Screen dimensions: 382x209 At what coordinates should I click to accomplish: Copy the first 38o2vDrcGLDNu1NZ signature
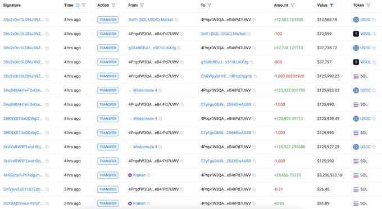(47, 20)
